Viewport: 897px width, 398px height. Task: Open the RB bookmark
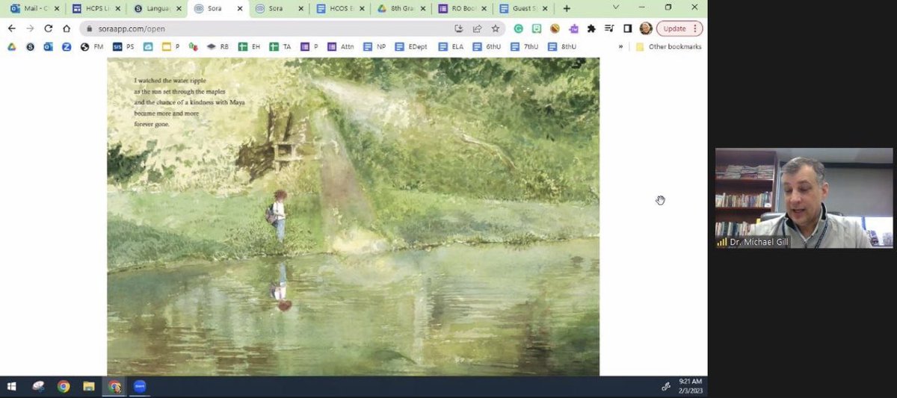[218, 46]
